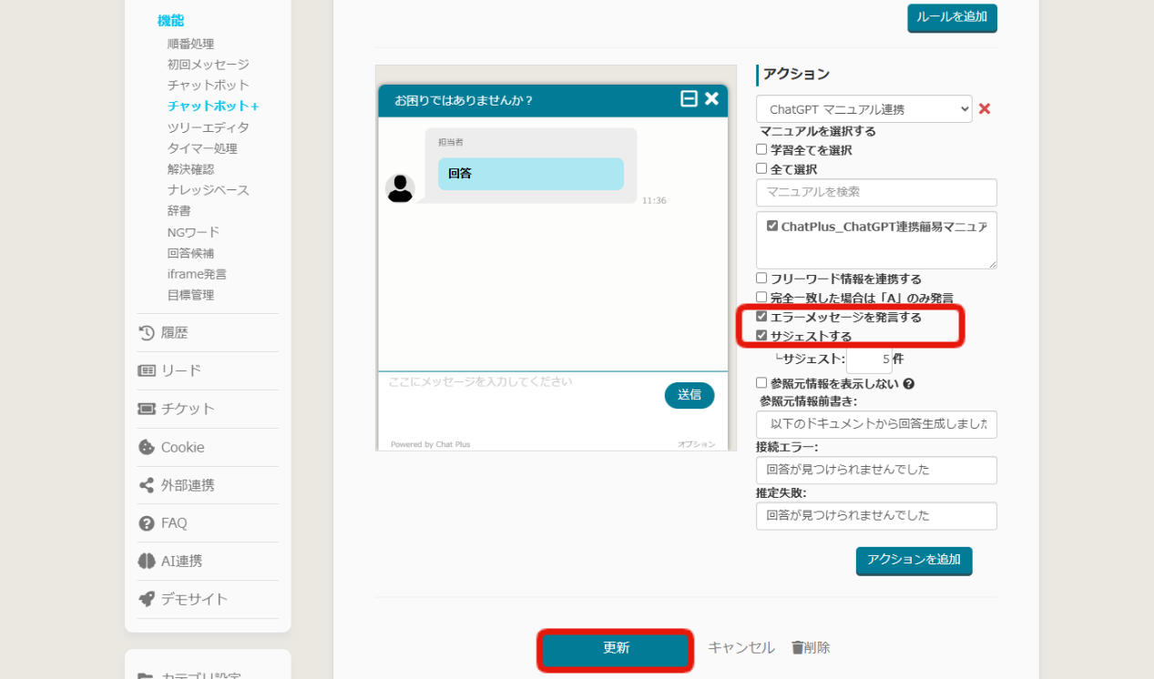
Task: Remove the action with the red X icon
Action: coord(984,109)
